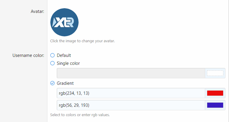Open the red gradient color swatch
Image resolution: width=229 pixels, height=122 pixels.
pyautogui.click(x=215, y=93)
